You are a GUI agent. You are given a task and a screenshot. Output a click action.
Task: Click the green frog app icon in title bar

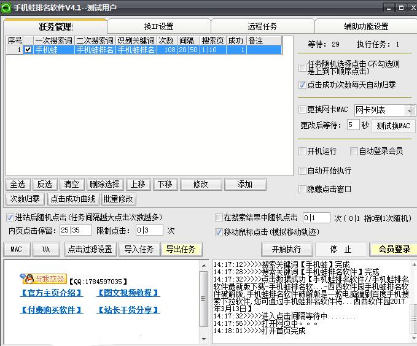6,8
